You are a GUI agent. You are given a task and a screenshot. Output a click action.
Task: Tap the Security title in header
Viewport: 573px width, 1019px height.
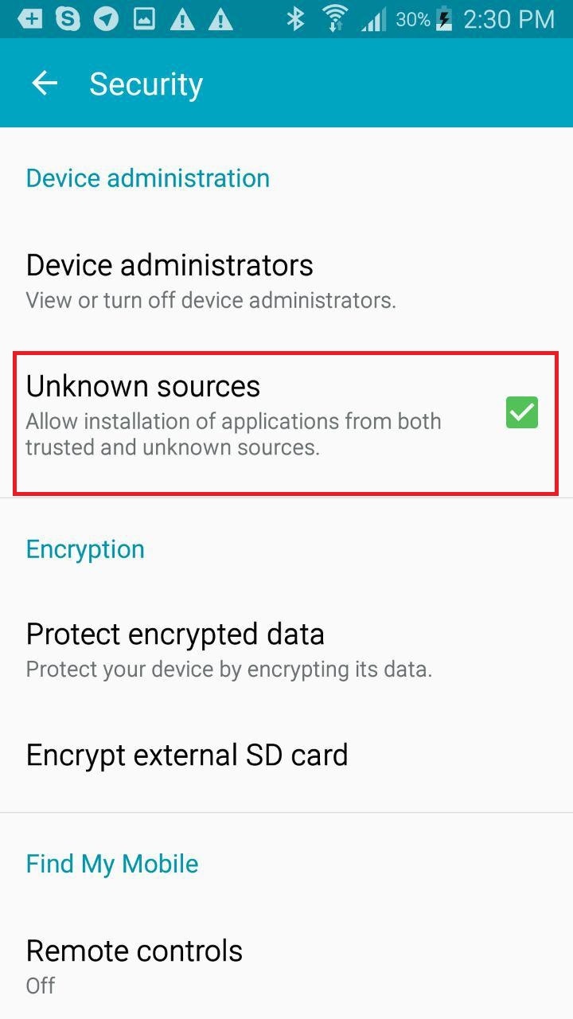pos(146,84)
